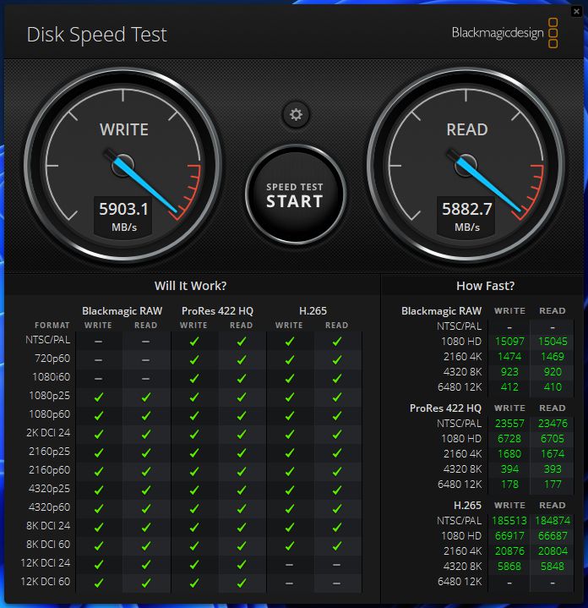Click the 12K DCI 24 row label

tap(46, 563)
